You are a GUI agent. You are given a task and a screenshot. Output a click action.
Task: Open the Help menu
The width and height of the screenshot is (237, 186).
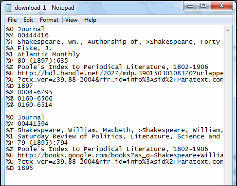pyautogui.click(x=90, y=20)
